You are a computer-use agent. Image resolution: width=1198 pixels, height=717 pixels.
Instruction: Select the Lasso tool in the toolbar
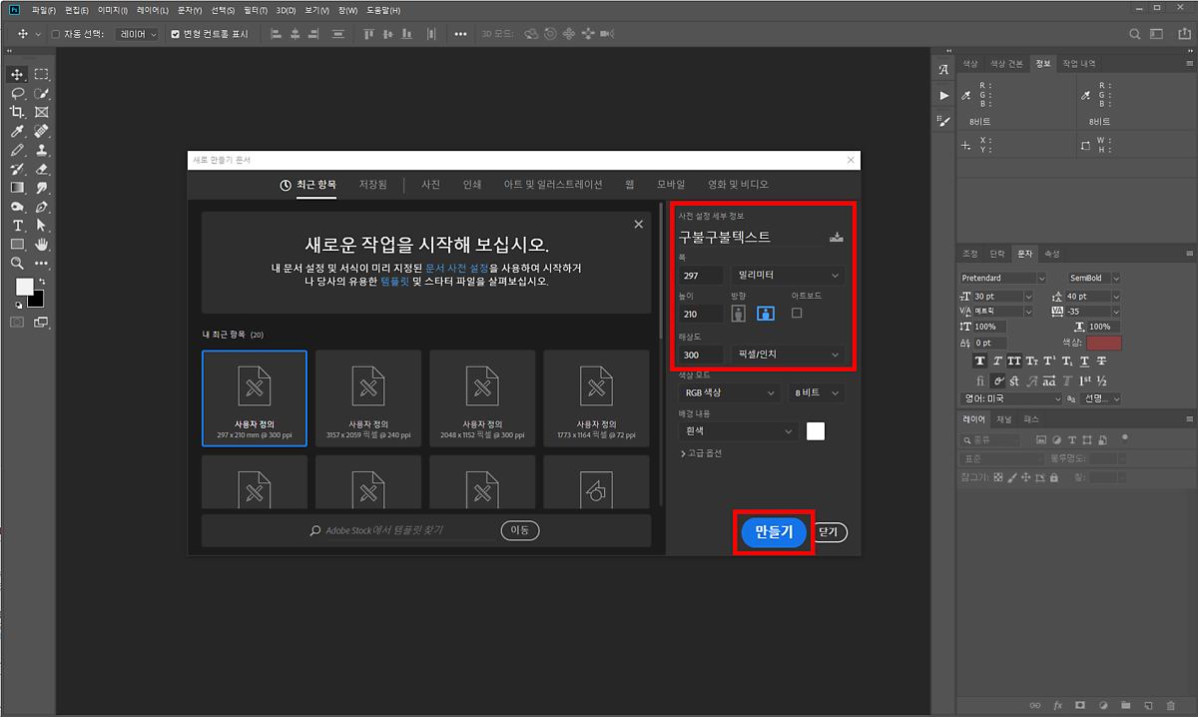click(x=17, y=93)
